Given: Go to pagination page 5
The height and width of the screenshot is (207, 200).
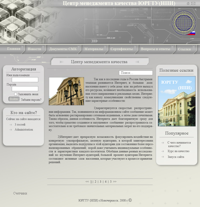Looking at the screenshot, I should (x=111, y=182).
